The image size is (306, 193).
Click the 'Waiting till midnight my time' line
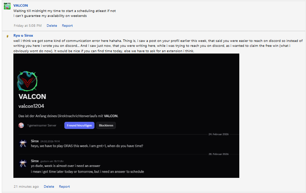pos(64,11)
